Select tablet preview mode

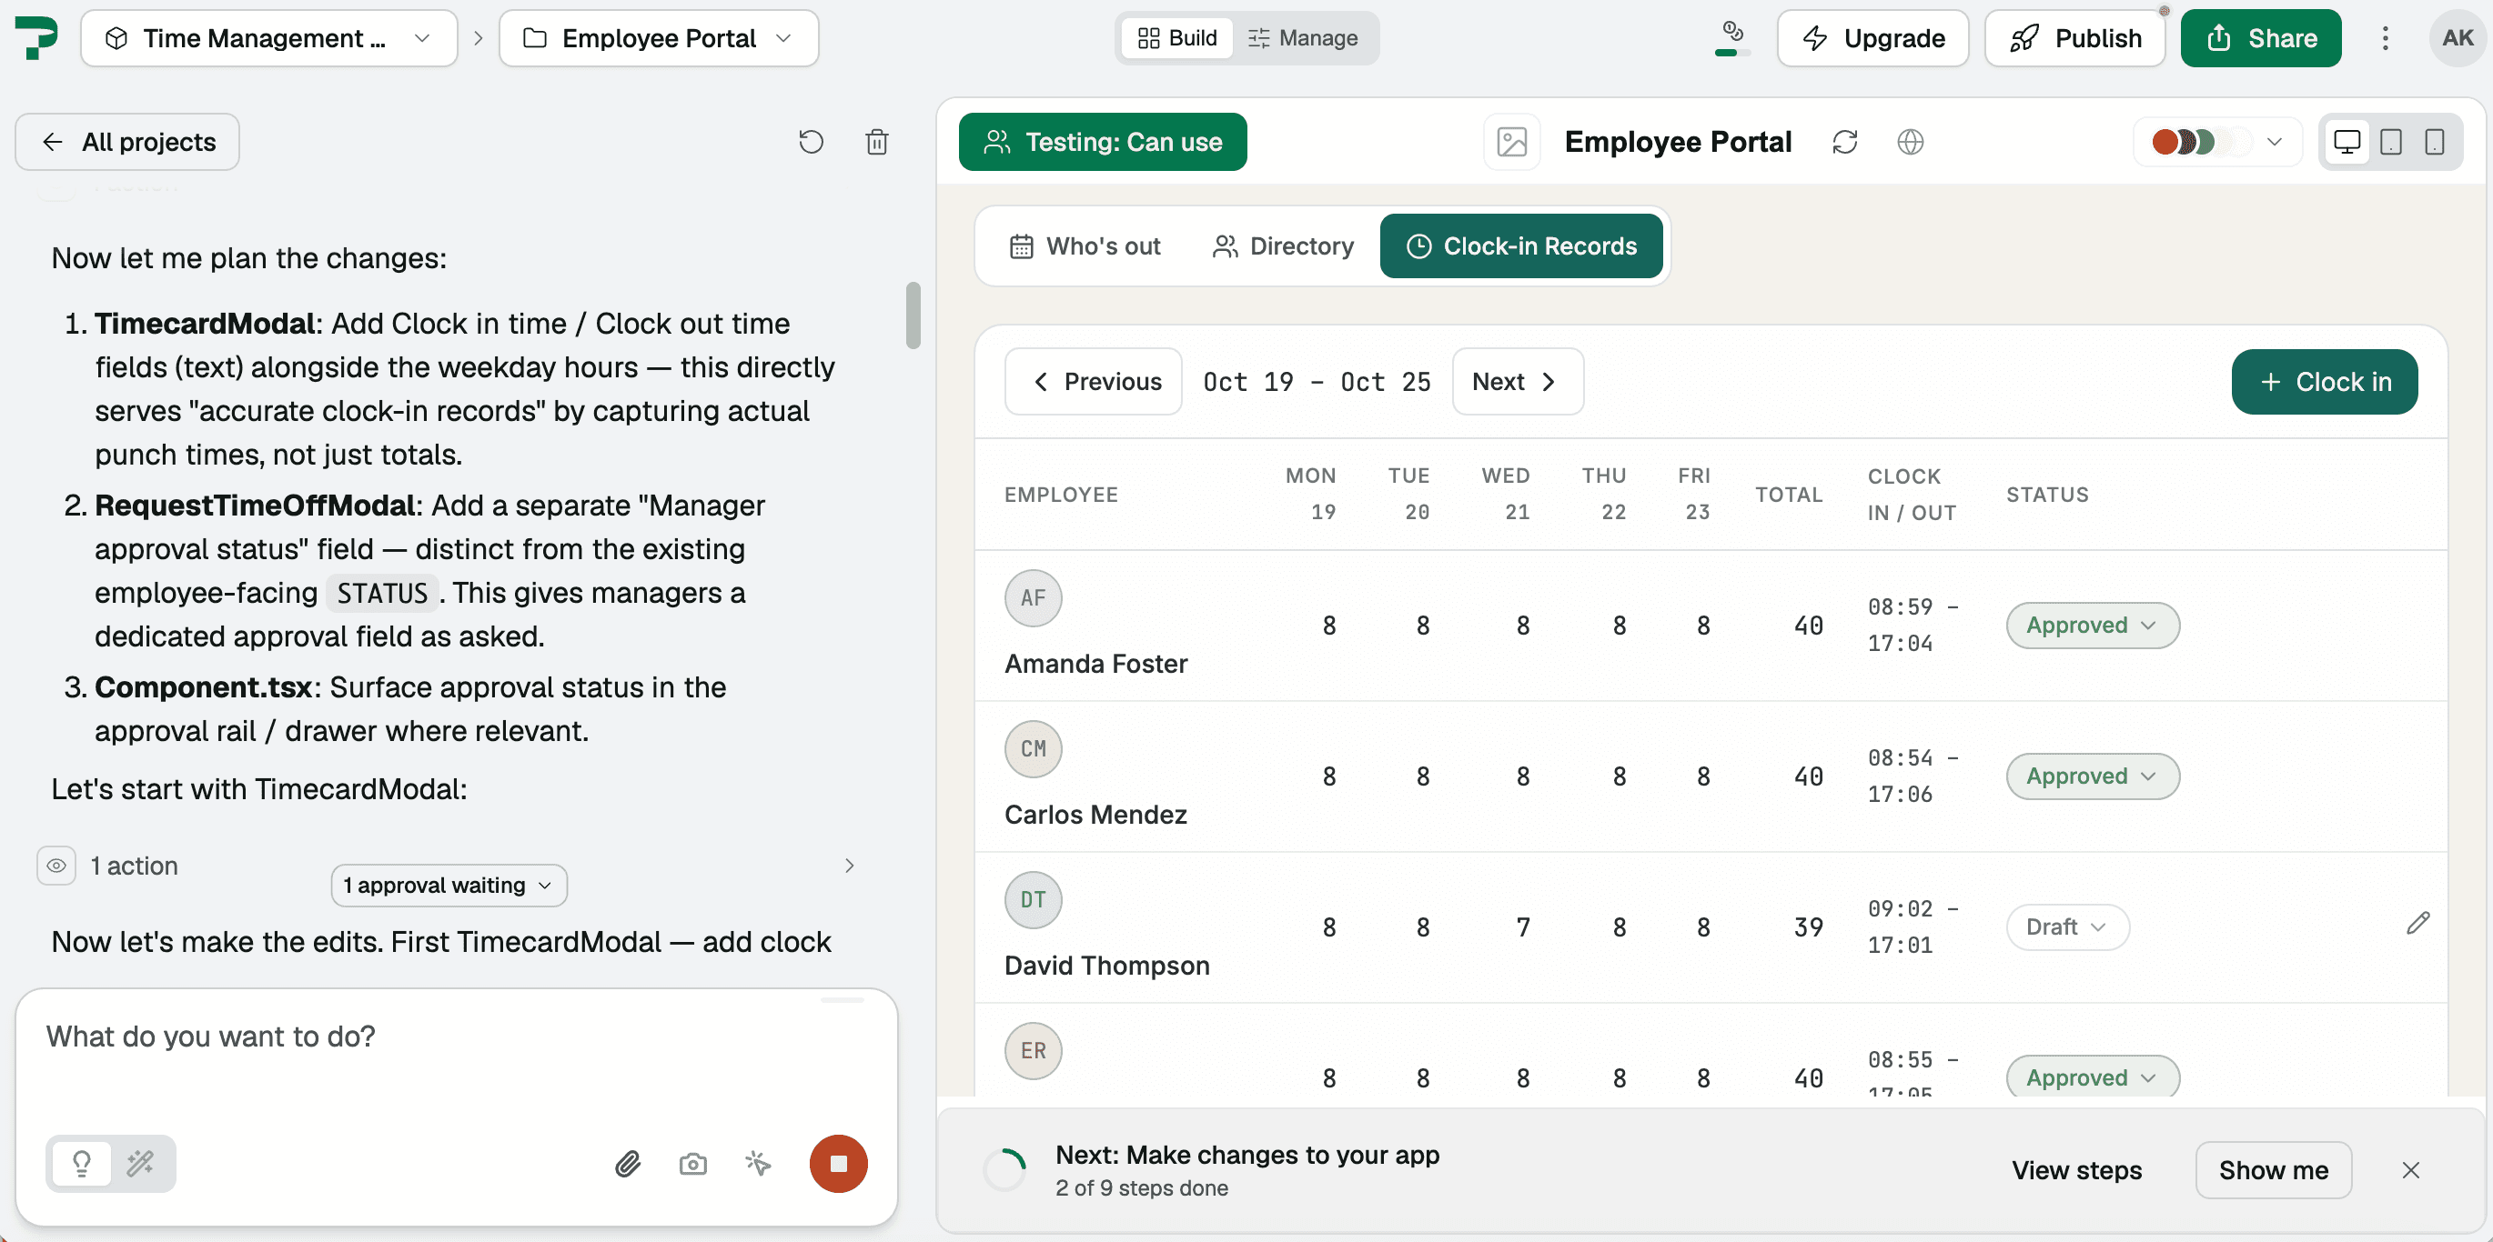pos(2390,142)
